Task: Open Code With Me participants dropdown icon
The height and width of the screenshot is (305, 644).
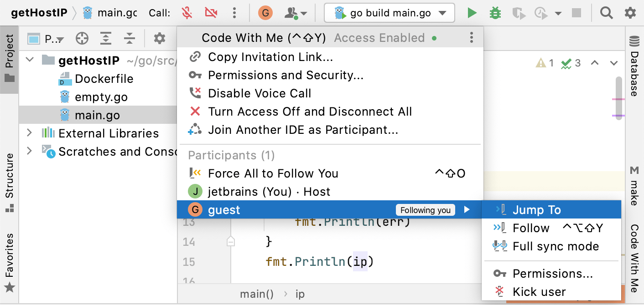Action: point(296,13)
